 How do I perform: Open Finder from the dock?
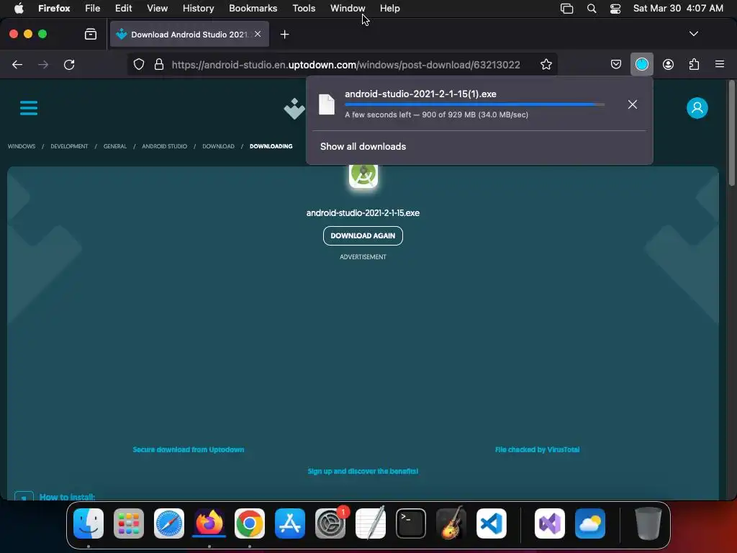point(89,523)
